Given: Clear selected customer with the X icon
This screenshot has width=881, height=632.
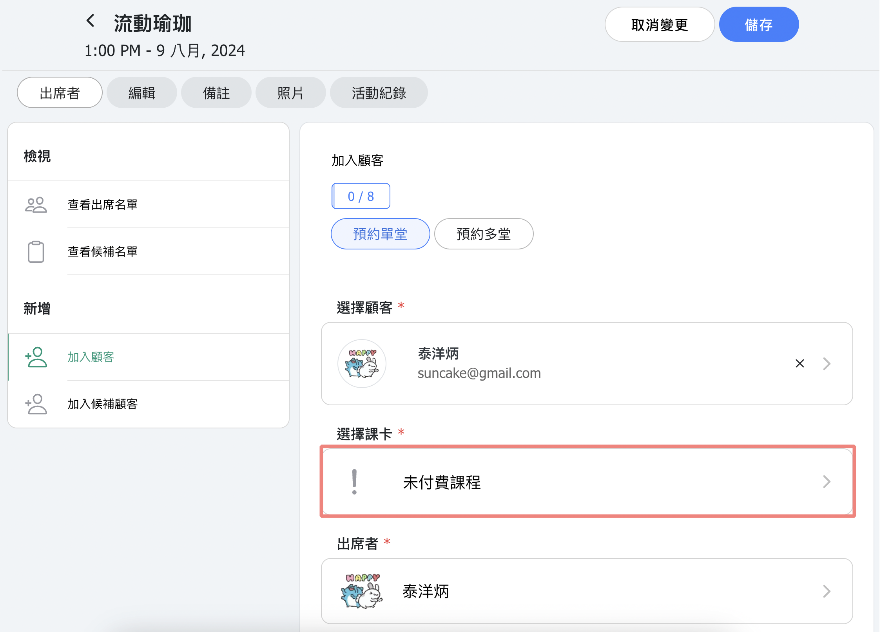Looking at the screenshot, I should pos(800,364).
